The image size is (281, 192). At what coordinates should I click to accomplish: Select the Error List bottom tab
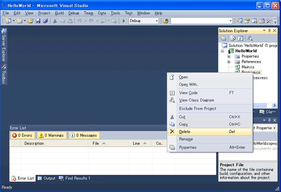(x=23, y=178)
